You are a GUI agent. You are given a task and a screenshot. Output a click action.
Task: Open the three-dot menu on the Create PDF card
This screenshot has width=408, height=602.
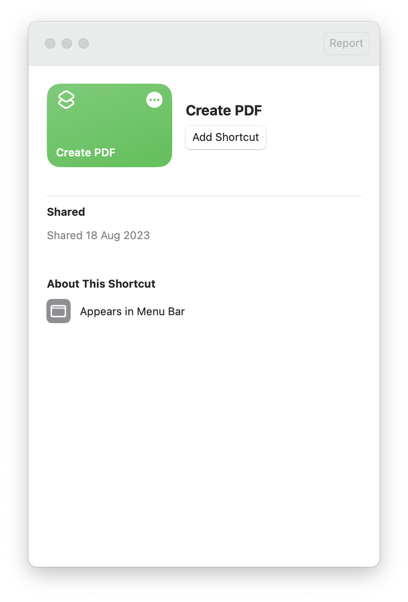(x=154, y=100)
